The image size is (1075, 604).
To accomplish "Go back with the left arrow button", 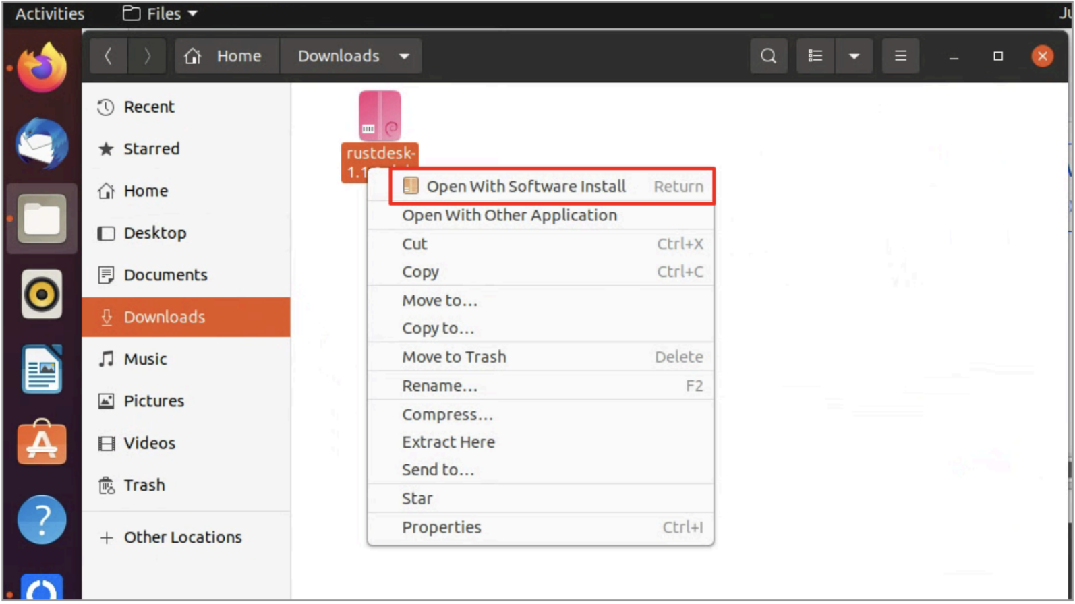I will pyautogui.click(x=108, y=56).
